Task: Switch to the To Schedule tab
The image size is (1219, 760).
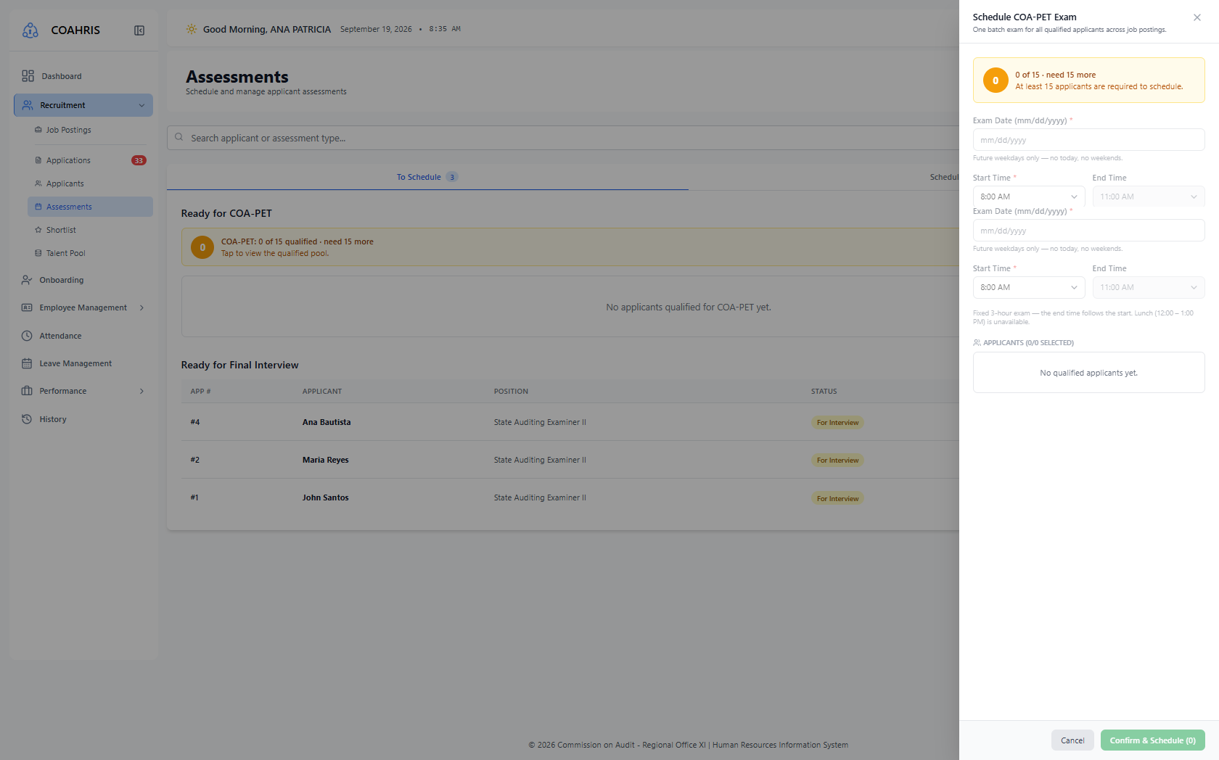Action: pyautogui.click(x=427, y=177)
